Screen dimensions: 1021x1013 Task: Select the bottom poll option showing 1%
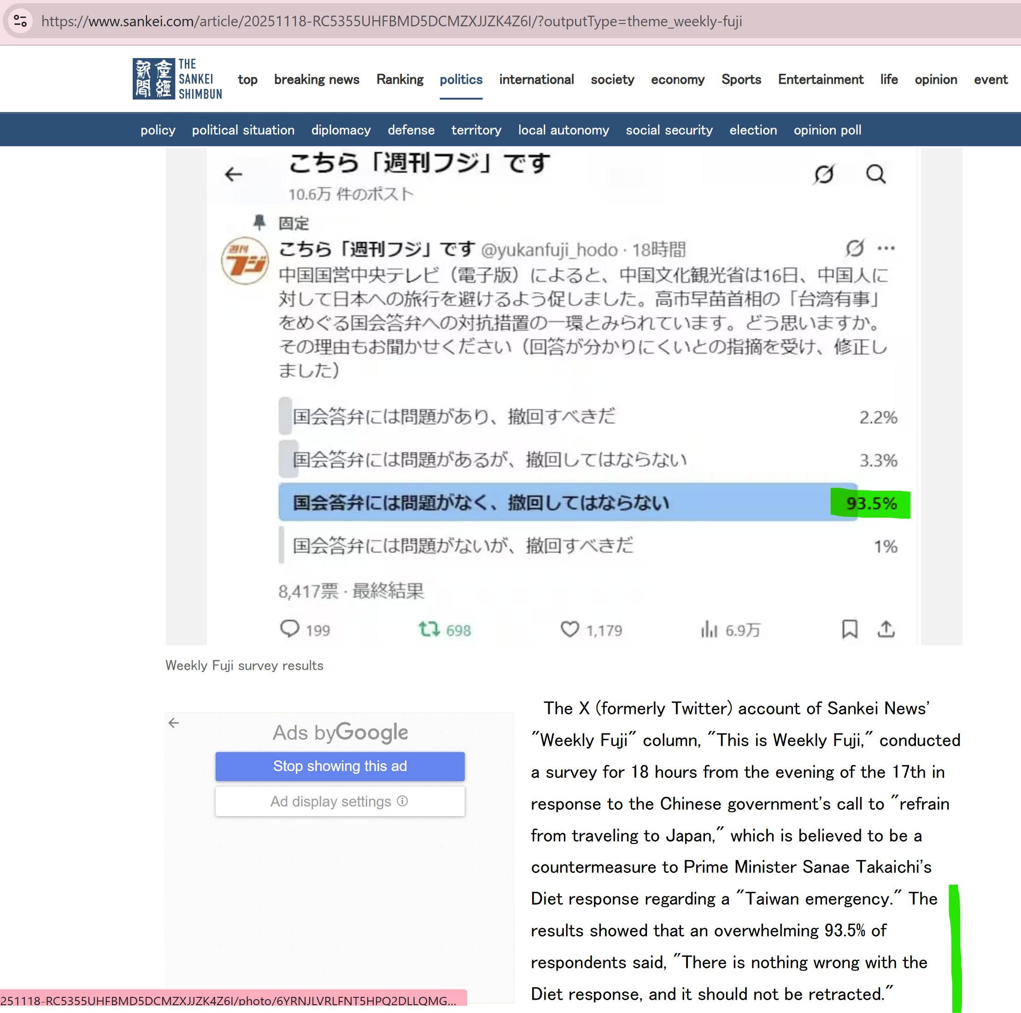point(528,546)
